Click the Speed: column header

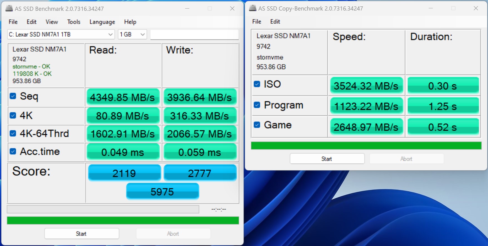tap(349, 37)
